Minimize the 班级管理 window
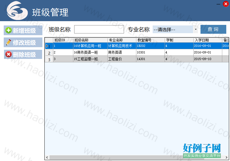 tap(218, 4)
